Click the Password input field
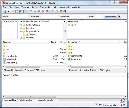This screenshot has height=108, width=129. pos(79,17)
